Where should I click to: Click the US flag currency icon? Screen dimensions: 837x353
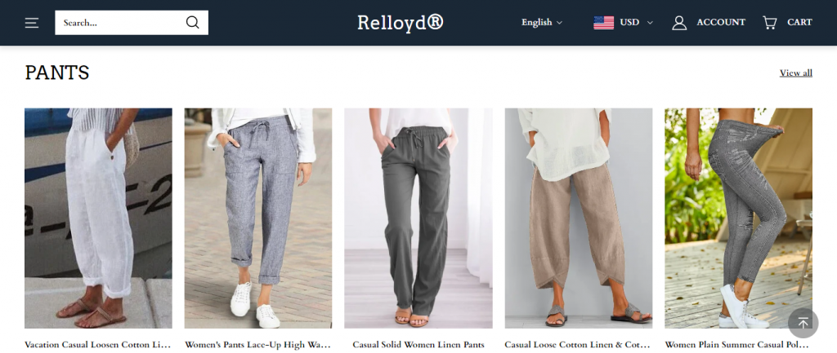(603, 22)
